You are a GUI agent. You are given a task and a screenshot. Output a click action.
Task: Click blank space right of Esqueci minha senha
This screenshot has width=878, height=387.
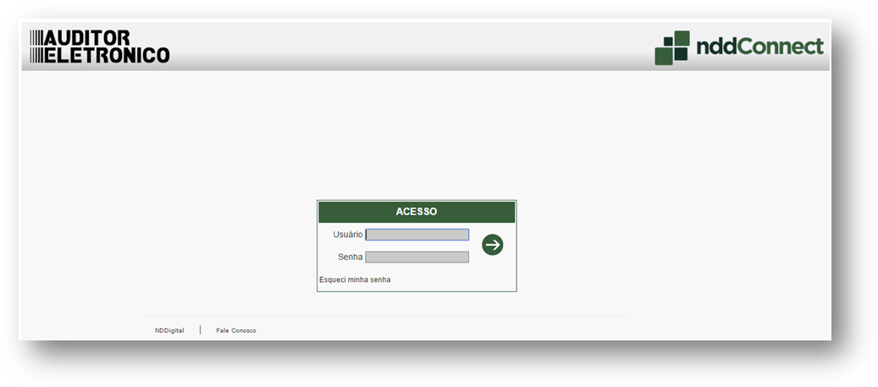coord(457,279)
